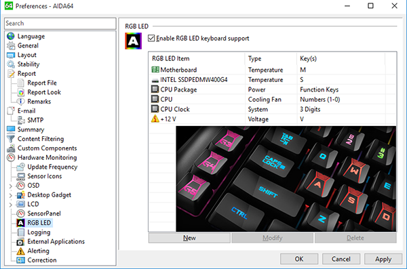Click the AIDA64 title bar icon
Viewport: 407px width, 269px height.
click(9, 5)
